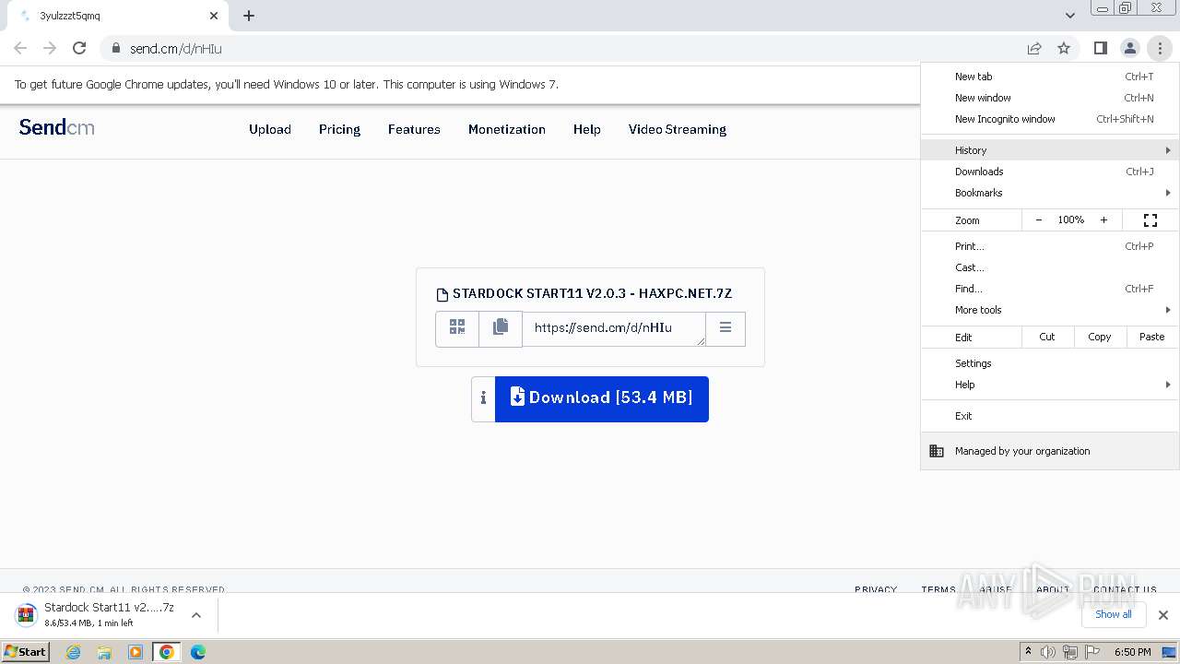Click Chrome taskbar icon
The image size is (1180, 664).
click(167, 652)
